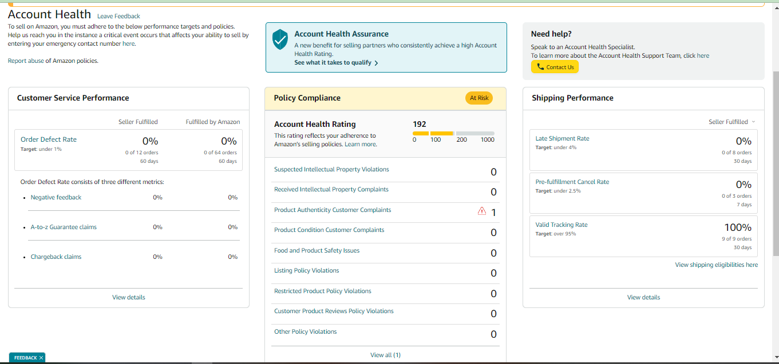The width and height of the screenshot is (779, 364).
Task: Open Product Authenticity Customer Complaints
Action: [x=333, y=210]
